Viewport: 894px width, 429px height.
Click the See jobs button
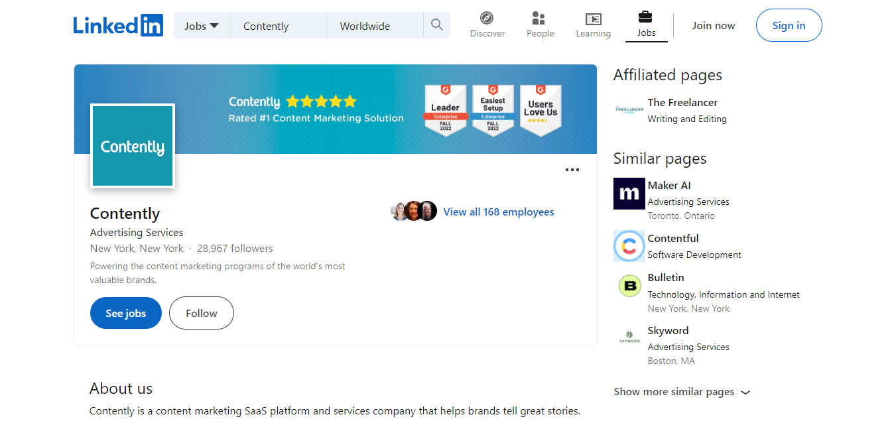[x=126, y=313]
